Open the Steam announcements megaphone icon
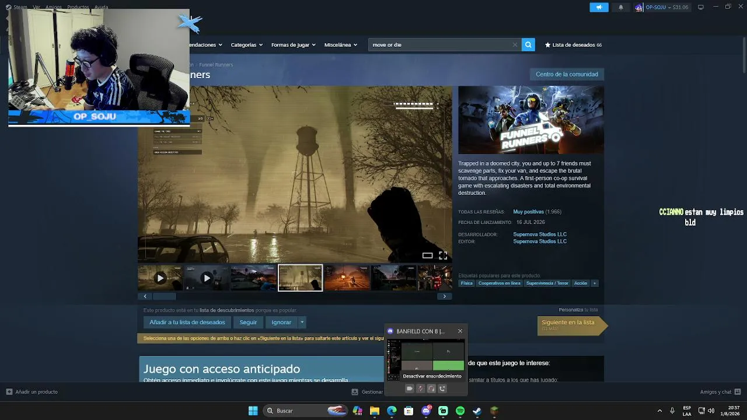 pyautogui.click(x=599, y=7)
